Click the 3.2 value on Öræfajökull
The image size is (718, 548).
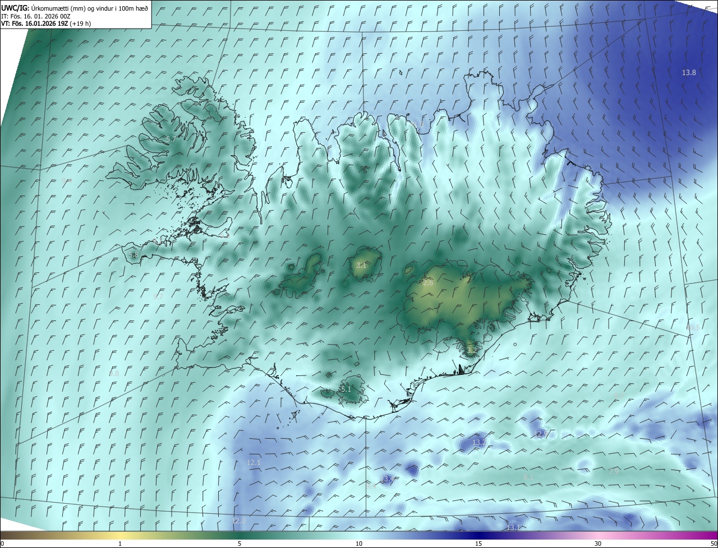coord(472,350)
